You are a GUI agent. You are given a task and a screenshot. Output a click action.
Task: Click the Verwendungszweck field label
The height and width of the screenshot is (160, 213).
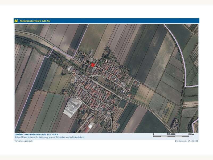pyautogui.click(x=24, y=141)
